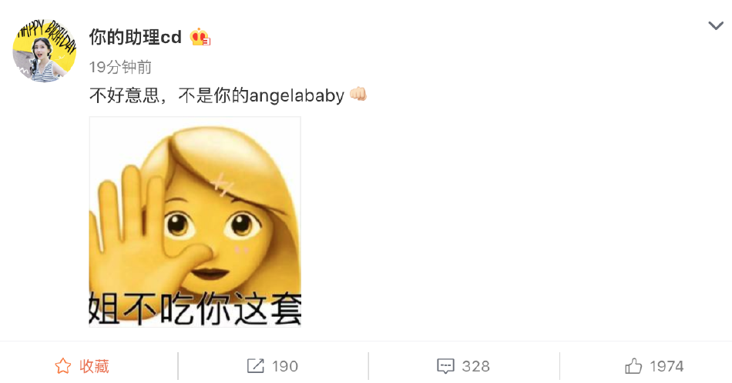Toggle the thumbs-up like icon
732x383 pixels.
coord(633,366)
